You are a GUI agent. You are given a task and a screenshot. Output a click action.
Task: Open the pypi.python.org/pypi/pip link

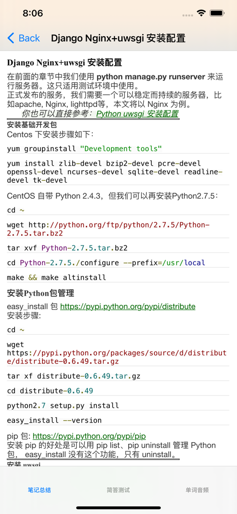[89, 436]
